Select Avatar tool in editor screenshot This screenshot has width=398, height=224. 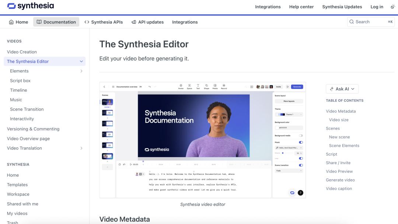tap(181, 86)
